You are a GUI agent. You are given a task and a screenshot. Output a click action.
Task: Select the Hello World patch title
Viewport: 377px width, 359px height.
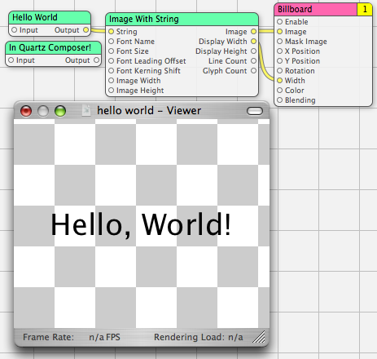[x=35, y=17]
